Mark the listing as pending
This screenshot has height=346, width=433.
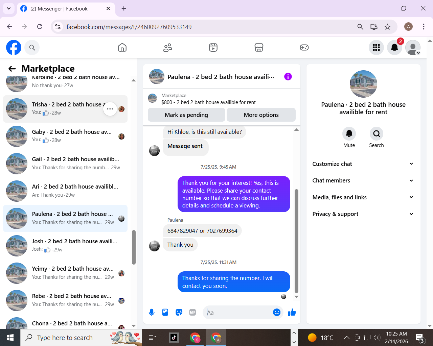point(186,115)
